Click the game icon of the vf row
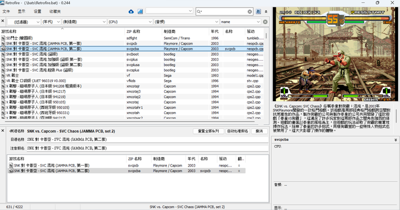400x210 pixels. (3, 75)
